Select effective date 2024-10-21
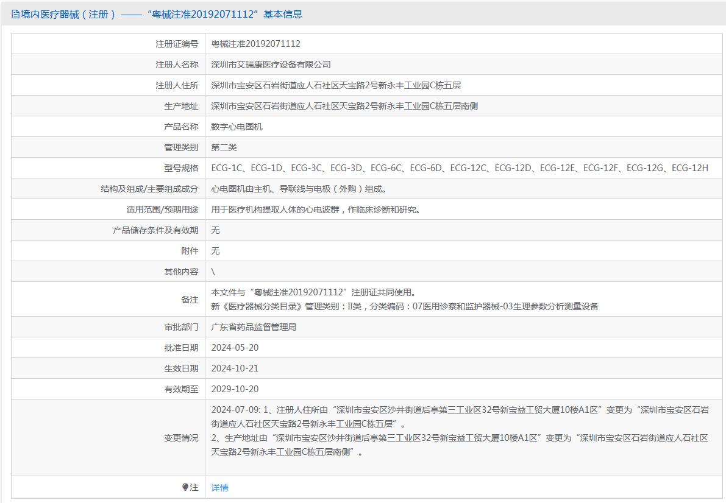Image resolution: width=726 pixels, height=503 pixels. [235, 369]
